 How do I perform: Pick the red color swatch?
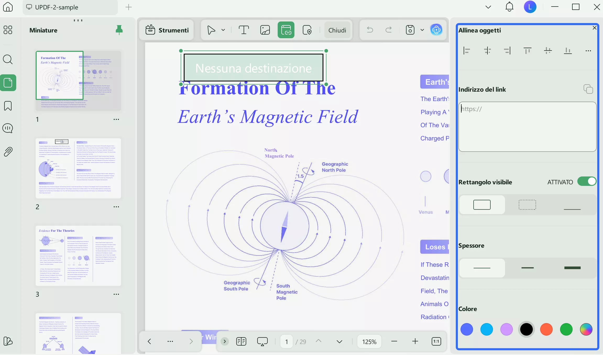click(546, 329)
